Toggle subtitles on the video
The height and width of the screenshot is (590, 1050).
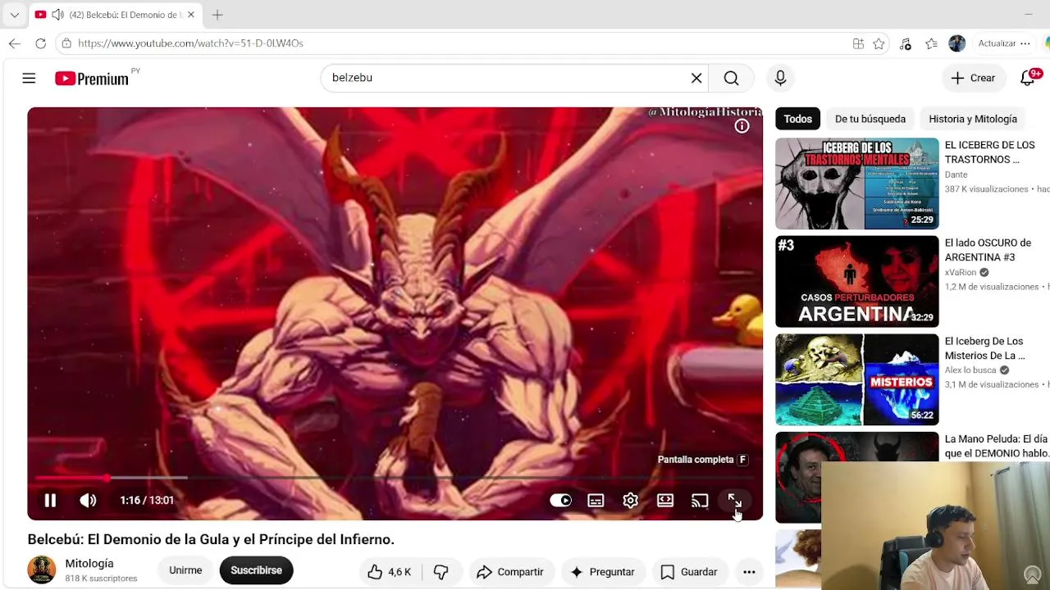pos(596,500)
